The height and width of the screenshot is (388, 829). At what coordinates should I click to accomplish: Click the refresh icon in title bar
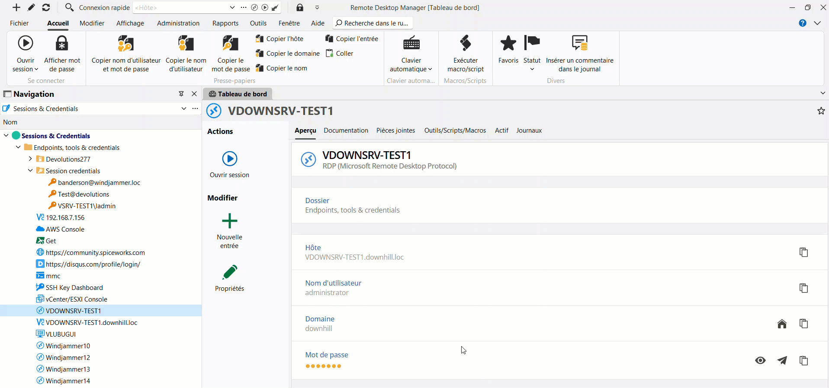coord(46,7)
